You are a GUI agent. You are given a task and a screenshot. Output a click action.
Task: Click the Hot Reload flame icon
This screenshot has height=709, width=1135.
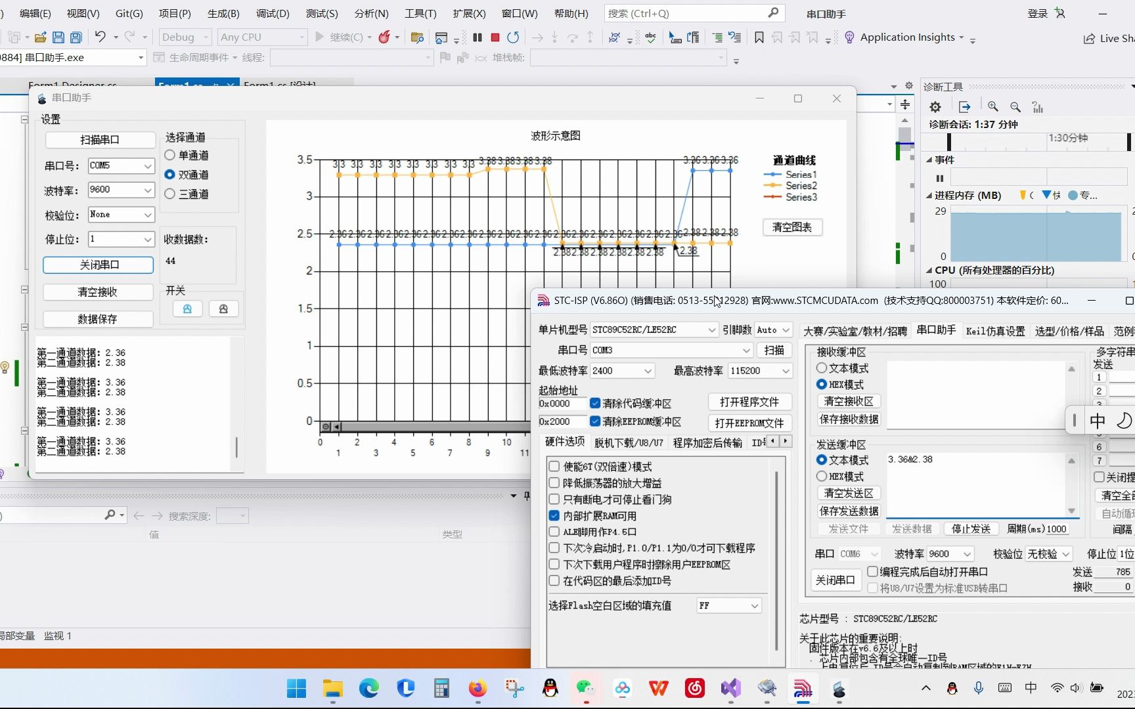tap(384, 37)
